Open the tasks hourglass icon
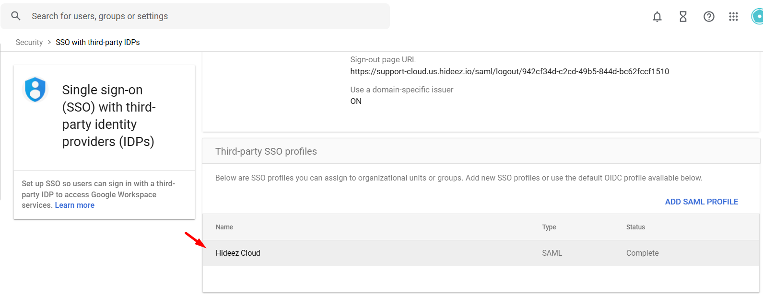Viewport: 763px width, 294px height. [683, 17]
